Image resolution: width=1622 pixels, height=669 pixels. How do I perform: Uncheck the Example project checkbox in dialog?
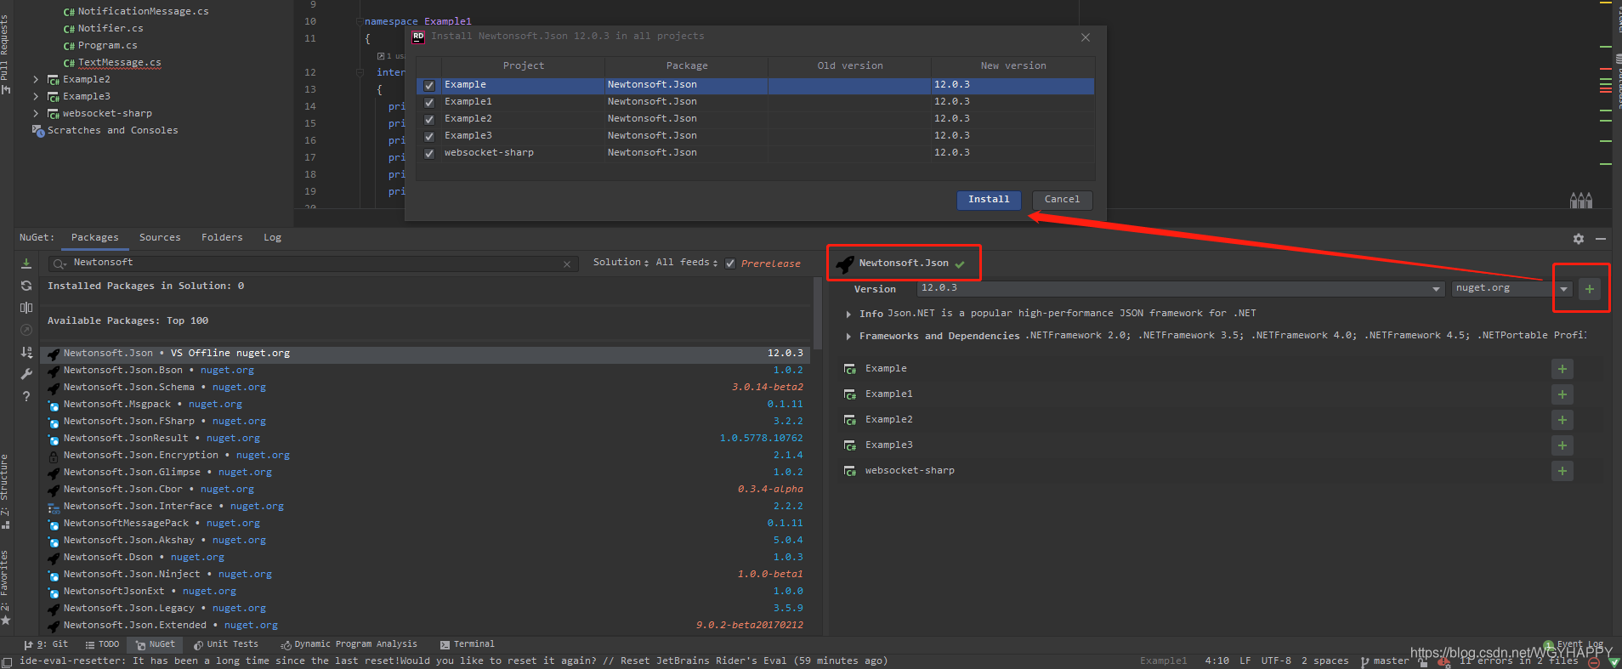(429, 85)
